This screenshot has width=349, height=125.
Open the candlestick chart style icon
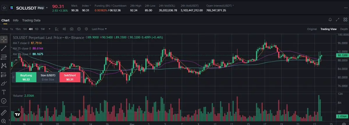point(64,29)
